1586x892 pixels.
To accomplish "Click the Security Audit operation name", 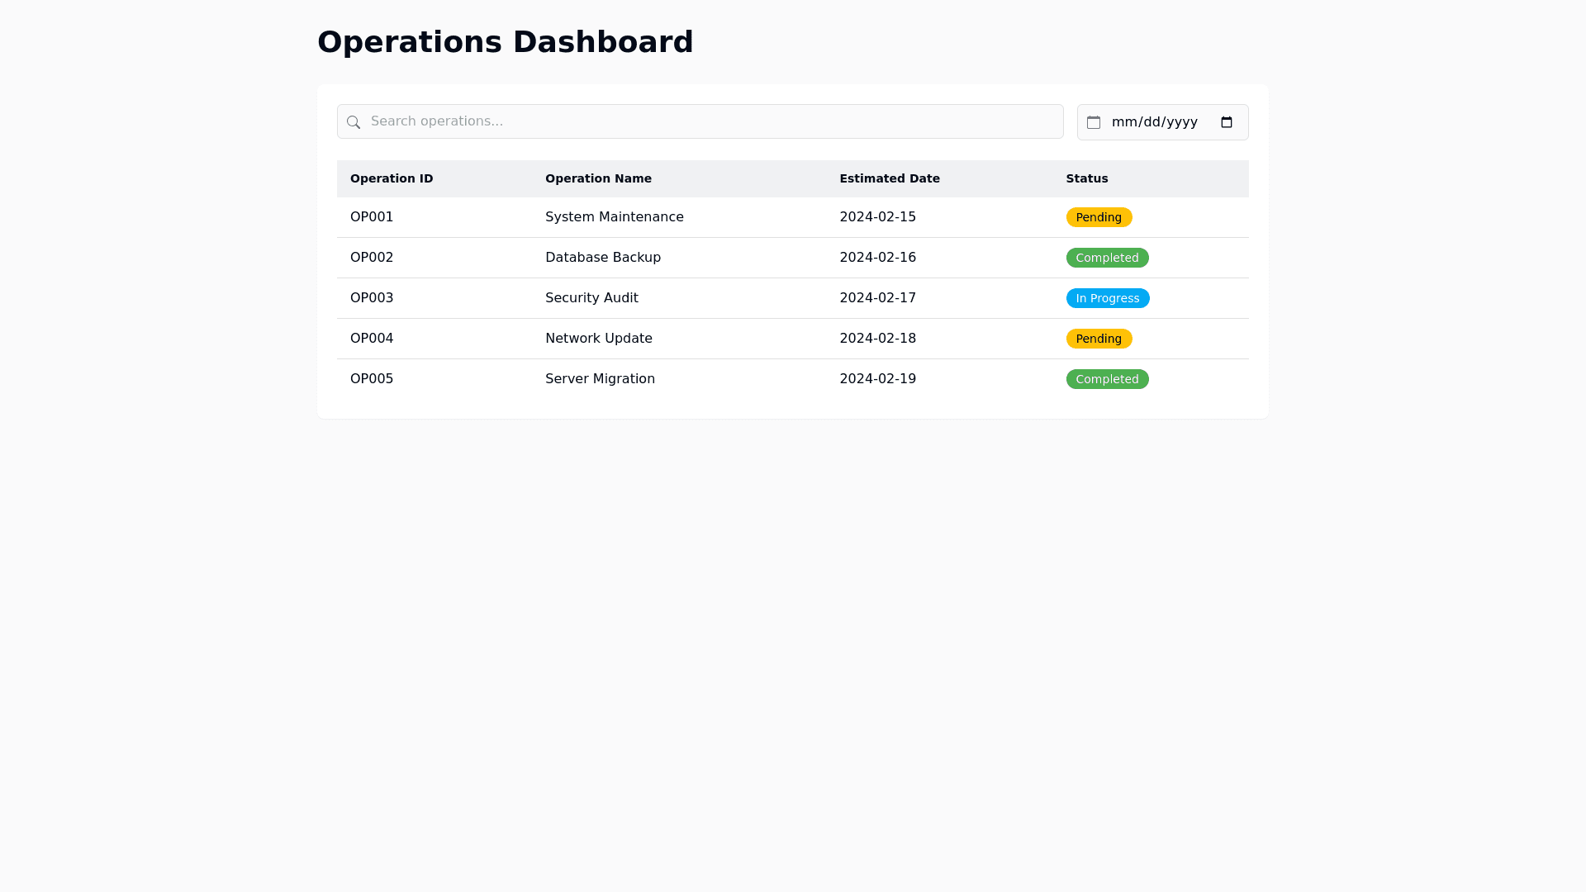I will point(591,298).
